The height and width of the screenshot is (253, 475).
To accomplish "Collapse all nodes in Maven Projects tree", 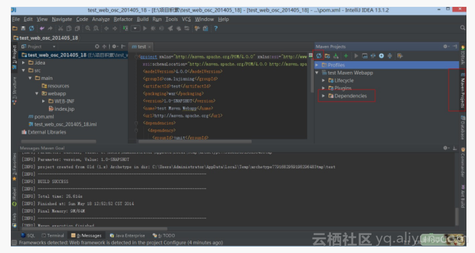I will pyautogui.click(x=390, y=56).
